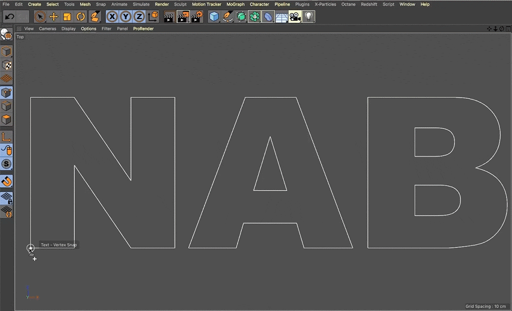Open the Create menu
This screenshot has height=311, width=512.
pyautogui.click(x=34, y=4)
